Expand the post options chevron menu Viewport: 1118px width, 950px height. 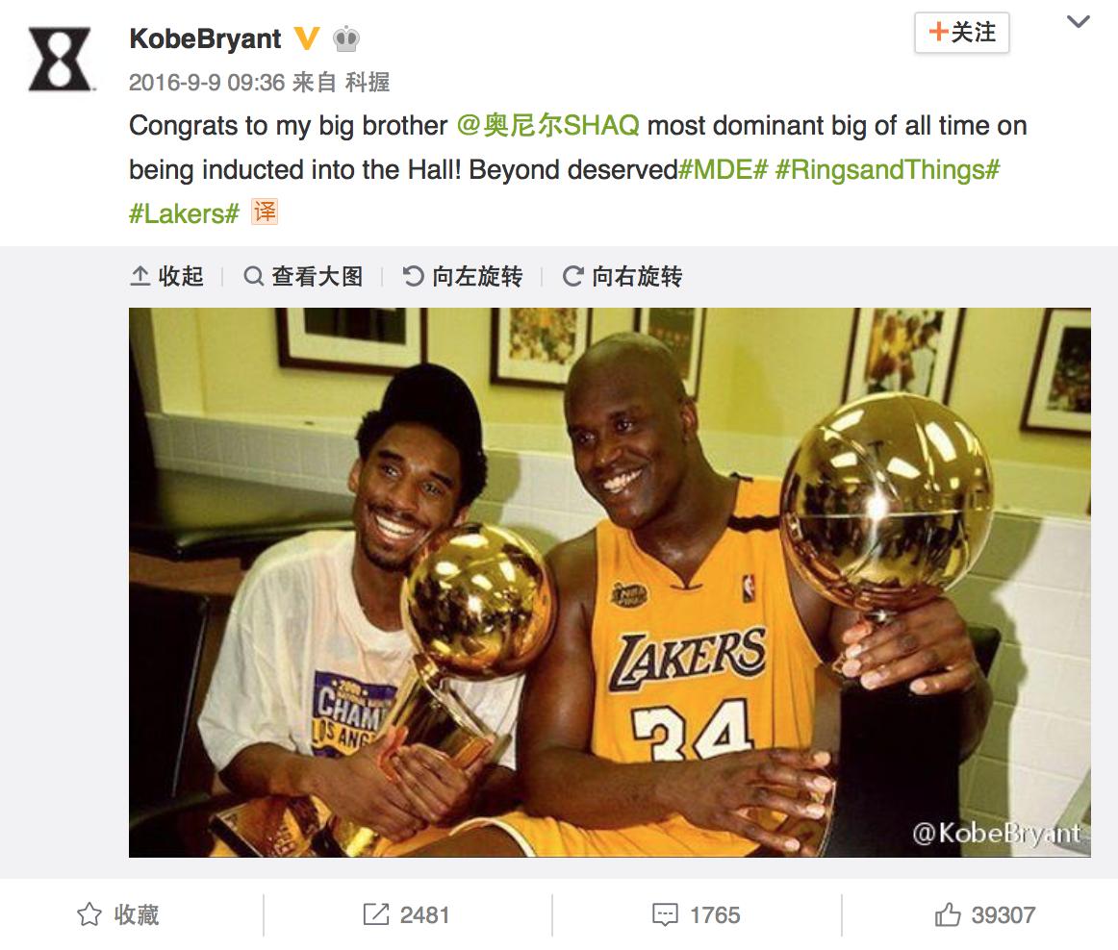click(x=1078, y=22)
